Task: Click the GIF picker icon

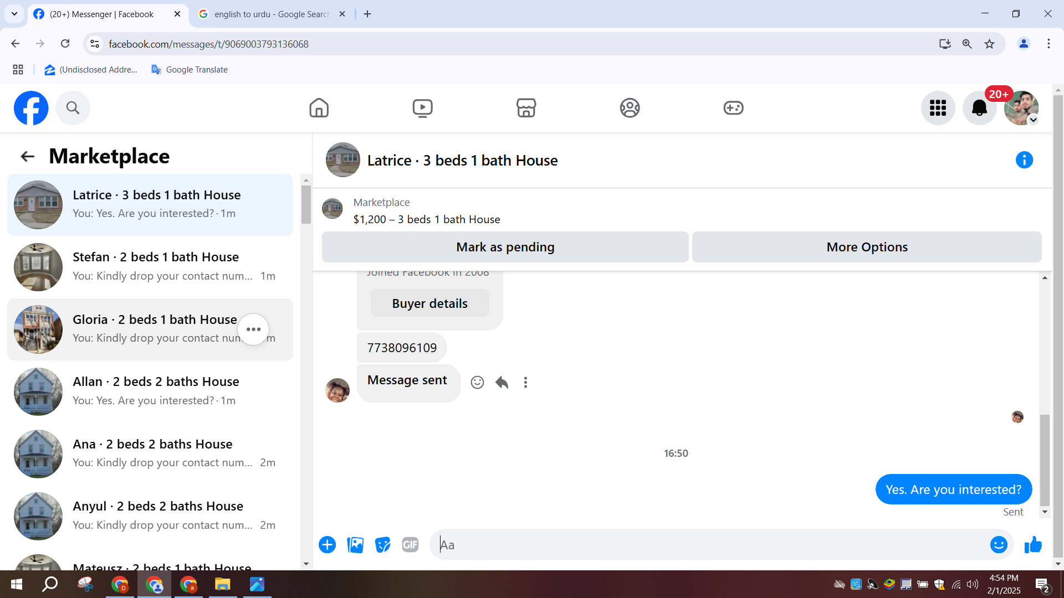Action: [410, 545]
